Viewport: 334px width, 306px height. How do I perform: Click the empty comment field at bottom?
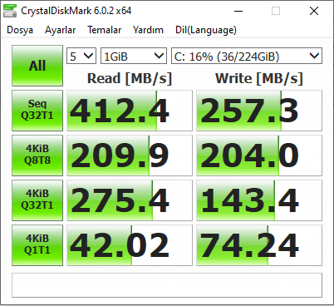[167, 285]
